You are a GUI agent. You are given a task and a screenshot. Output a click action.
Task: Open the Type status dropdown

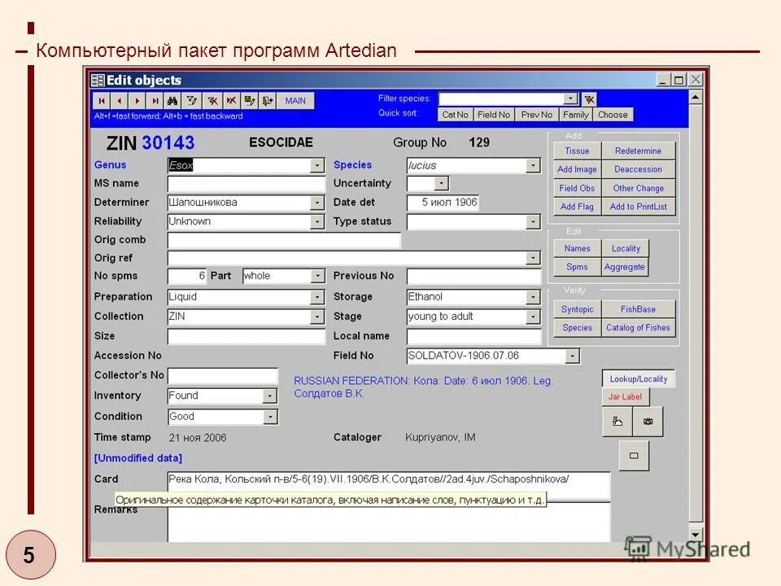(533, 221)
